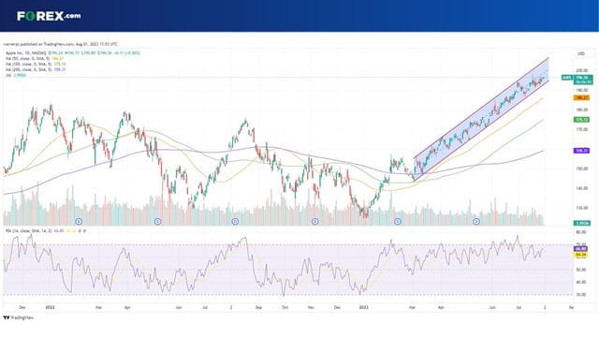The width and height of the screenshot is (599, 337).
Task: Click the teal volume value tag on axis
Action: [x=582, y=223]
